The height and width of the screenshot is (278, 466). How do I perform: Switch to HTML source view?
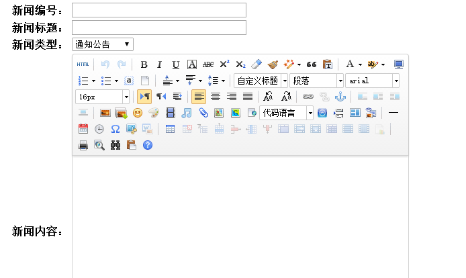(83, 64)
